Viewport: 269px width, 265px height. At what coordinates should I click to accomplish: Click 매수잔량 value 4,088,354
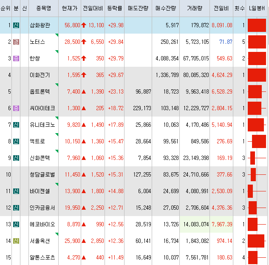(x=167, y=59)
